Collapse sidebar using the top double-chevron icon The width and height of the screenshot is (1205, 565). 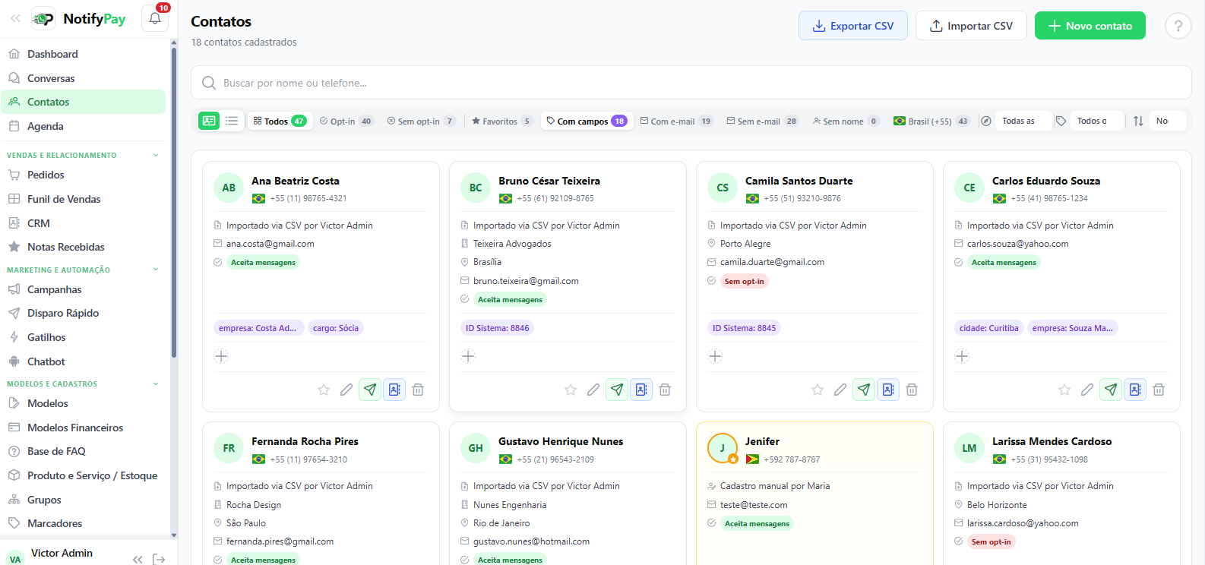point(15,19)
